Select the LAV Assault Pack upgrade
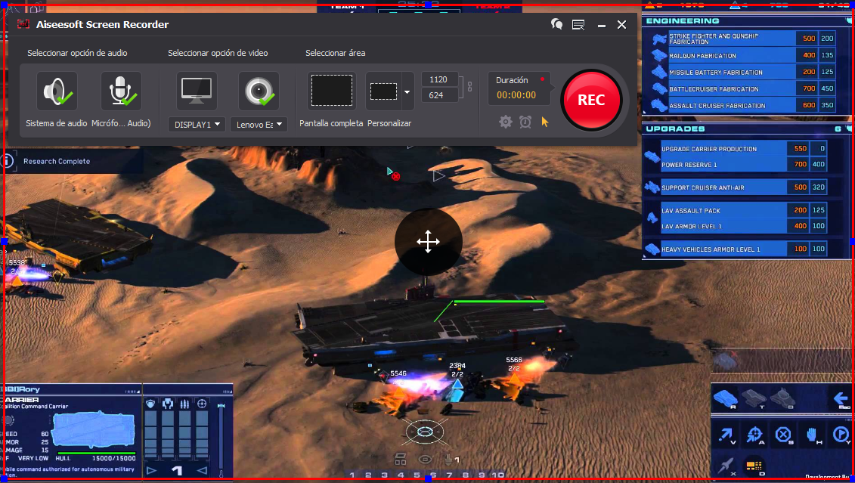The width and height of the screenshot is (855, 483). tap(743, 210)
